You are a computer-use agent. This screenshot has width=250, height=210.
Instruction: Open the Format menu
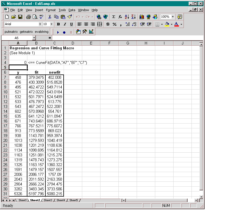click(x=51, y=10)
